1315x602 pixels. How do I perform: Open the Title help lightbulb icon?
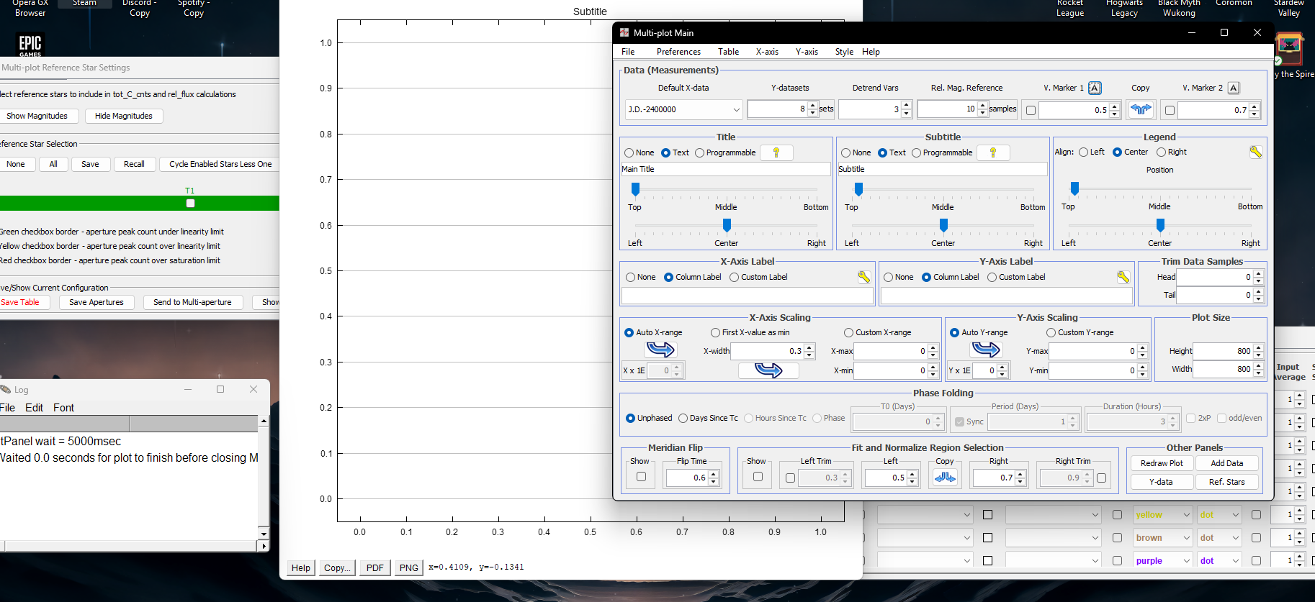[776, 152]
